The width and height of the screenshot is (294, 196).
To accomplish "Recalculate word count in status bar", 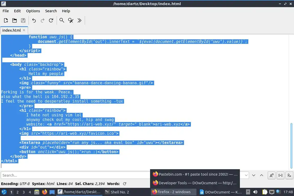I will tap(125, 183).
